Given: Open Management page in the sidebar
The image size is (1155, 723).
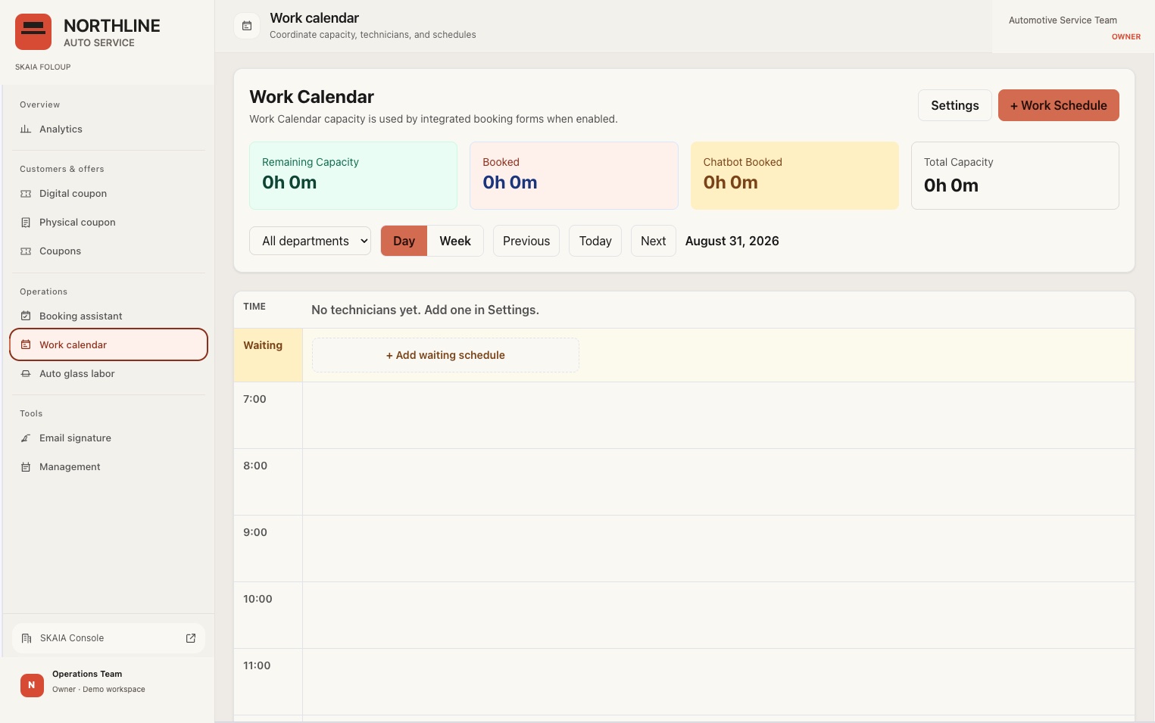Looking at the screenshot, I should point(108,467).
